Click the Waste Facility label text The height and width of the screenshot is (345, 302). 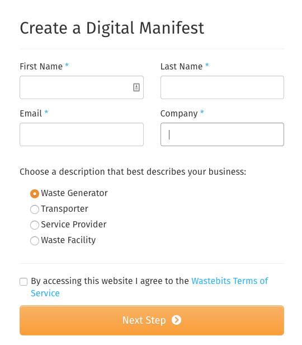point(68,240)
